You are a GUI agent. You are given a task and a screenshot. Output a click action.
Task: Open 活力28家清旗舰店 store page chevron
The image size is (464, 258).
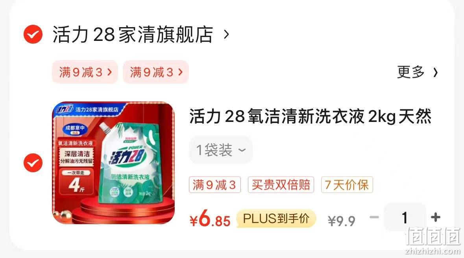[x=226, y=34]
